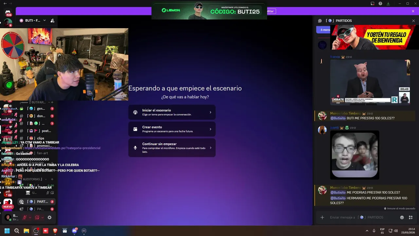The height and width of the screenshot is (236, 419).
Task: Open franco's debate video attachment
Action: click(370, 82)
